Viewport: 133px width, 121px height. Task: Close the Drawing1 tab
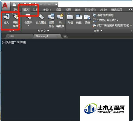[x=58, y=36]
